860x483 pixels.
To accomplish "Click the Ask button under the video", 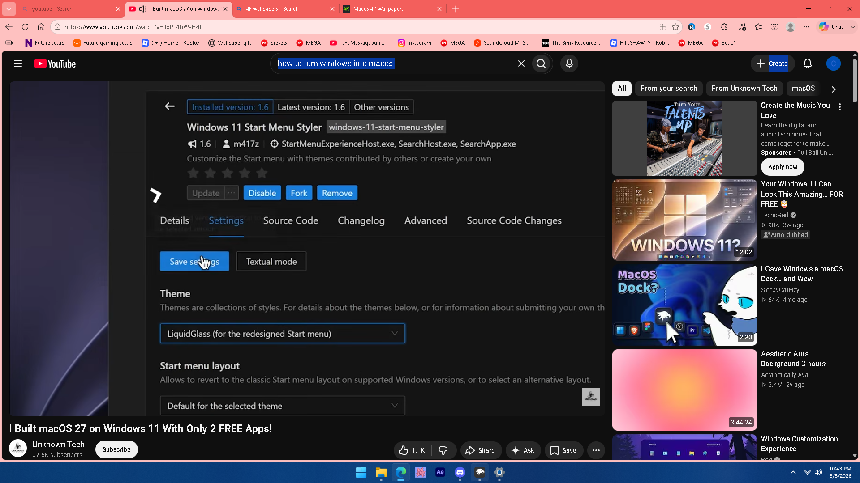I will click(x=523, y=450).
